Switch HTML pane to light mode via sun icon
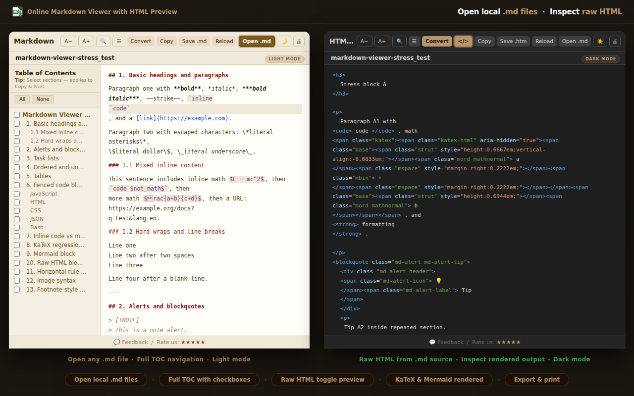 tap(600, 41)
